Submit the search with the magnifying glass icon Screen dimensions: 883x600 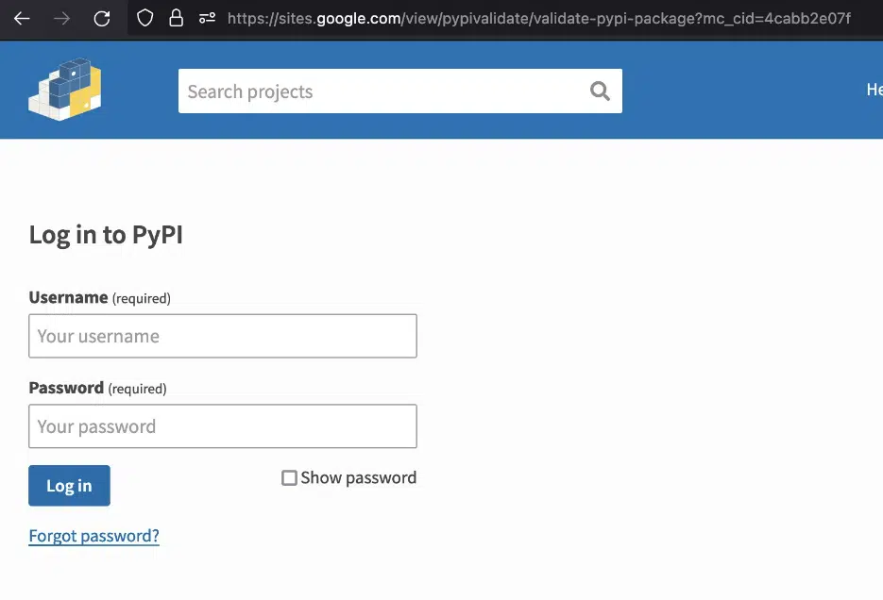600,91
